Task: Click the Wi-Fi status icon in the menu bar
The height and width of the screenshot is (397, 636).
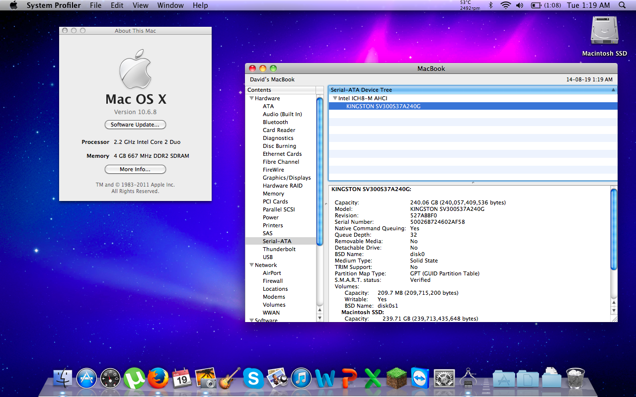Action: [x=506, y=5]
